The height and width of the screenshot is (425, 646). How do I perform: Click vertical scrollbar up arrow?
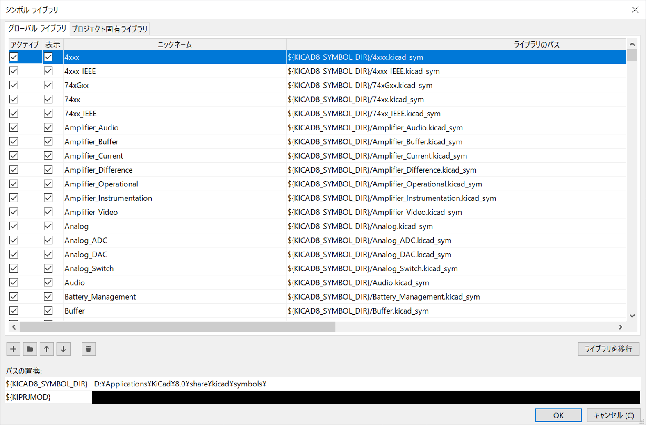tap(632, 44)
